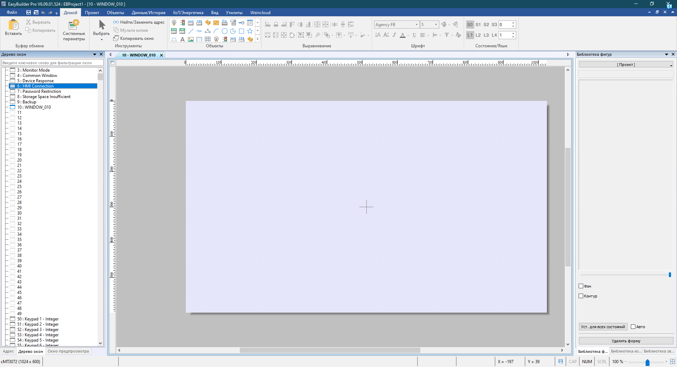The height and width of the screenshot is (367, 677).
Task: Switch to Окно предпросмотра bottom tab
Action: [68, 351]
